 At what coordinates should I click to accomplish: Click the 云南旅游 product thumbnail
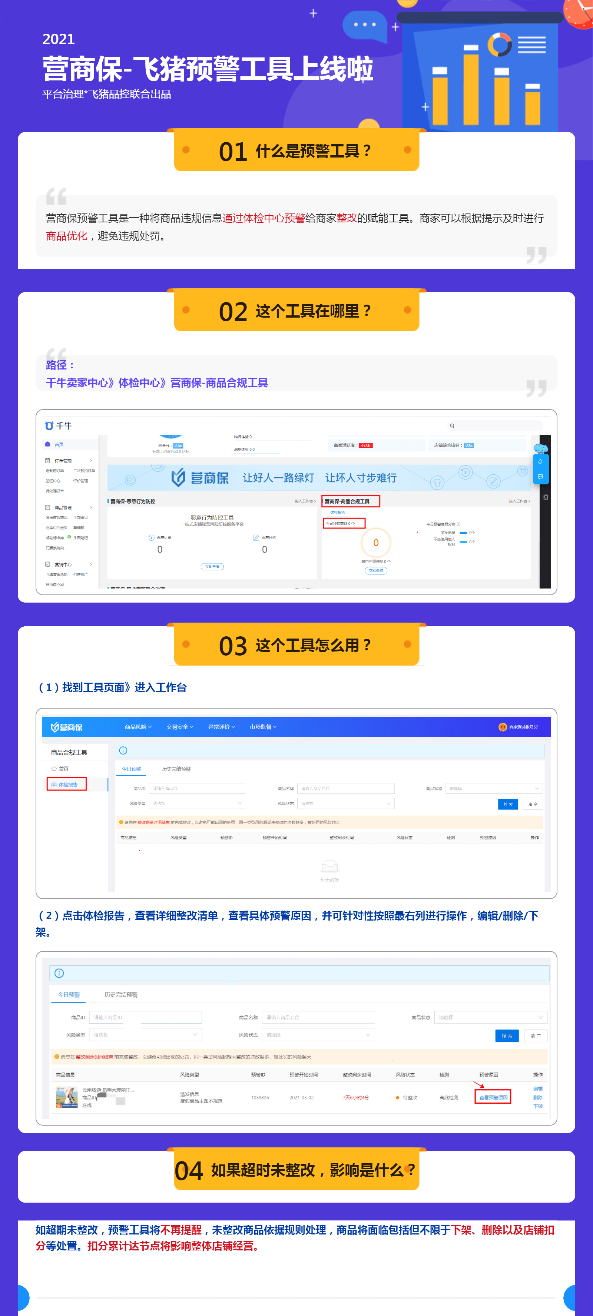tap(67, 1097)
